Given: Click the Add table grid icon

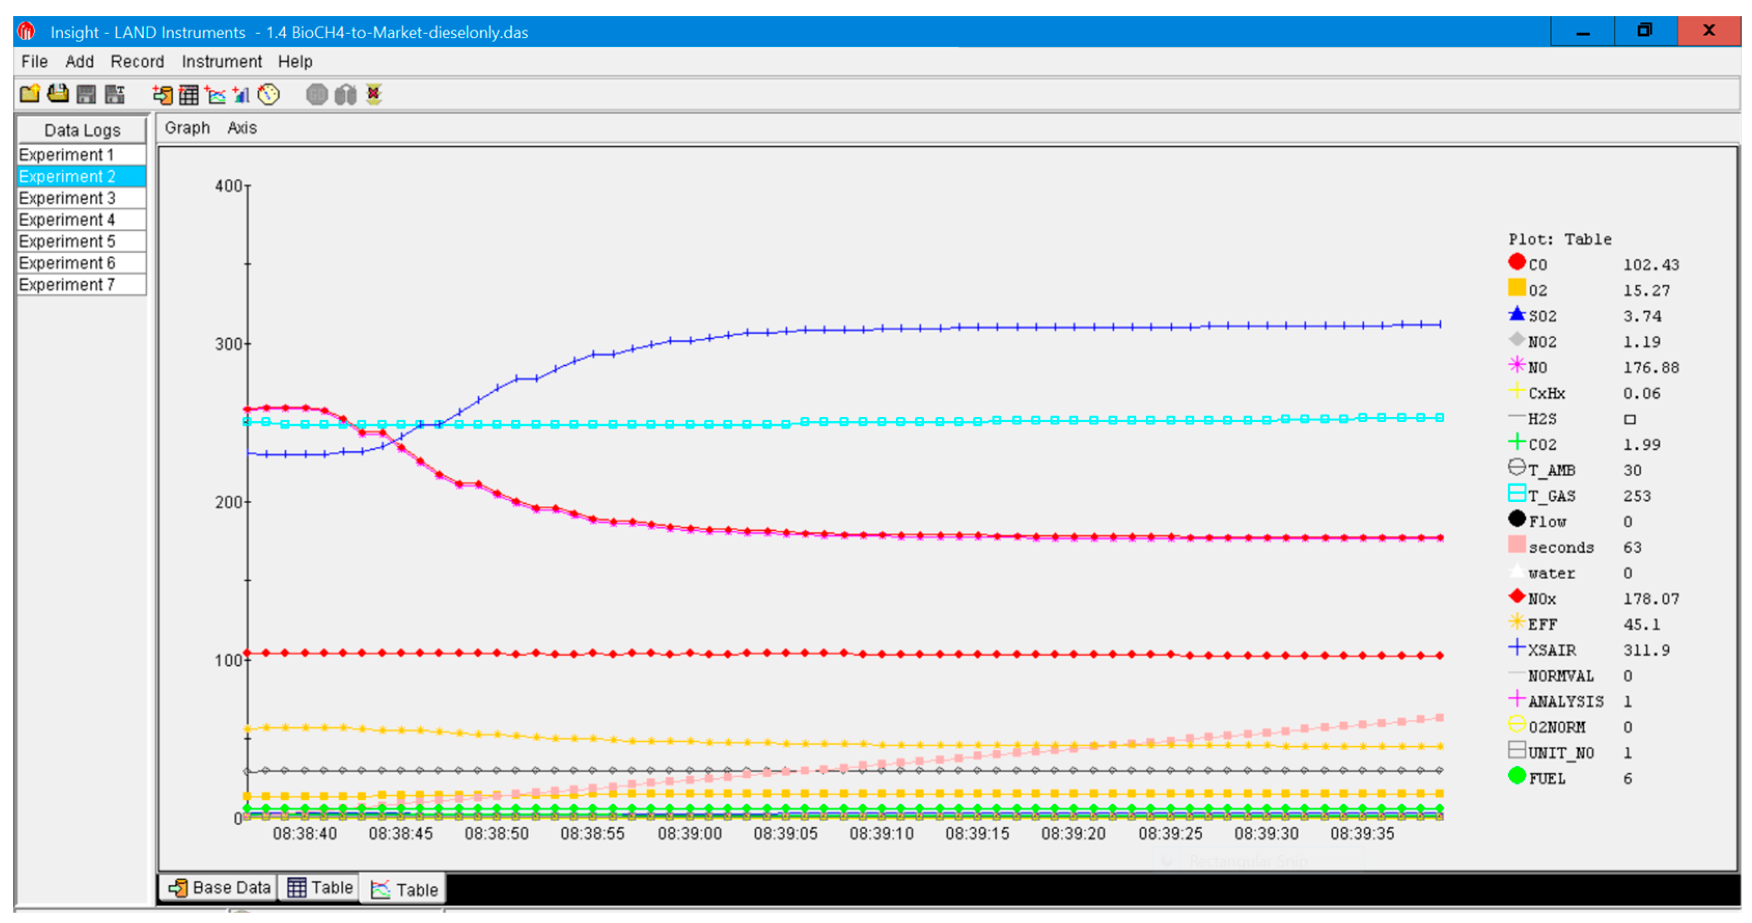Looking at the screenshot, I should click(188, 94).
